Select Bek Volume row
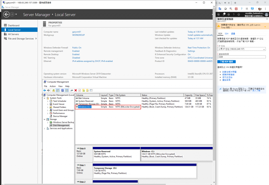 pos(144,98)
